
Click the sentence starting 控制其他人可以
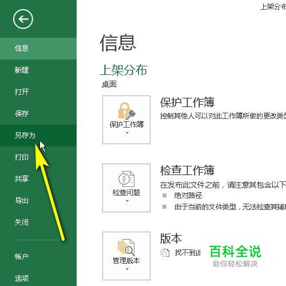coord(223,116)
